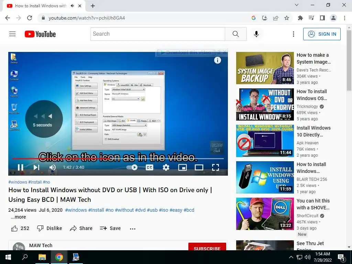The image size is (352, 264).
Task: Click the URL address bar
Action: point(144,18)
